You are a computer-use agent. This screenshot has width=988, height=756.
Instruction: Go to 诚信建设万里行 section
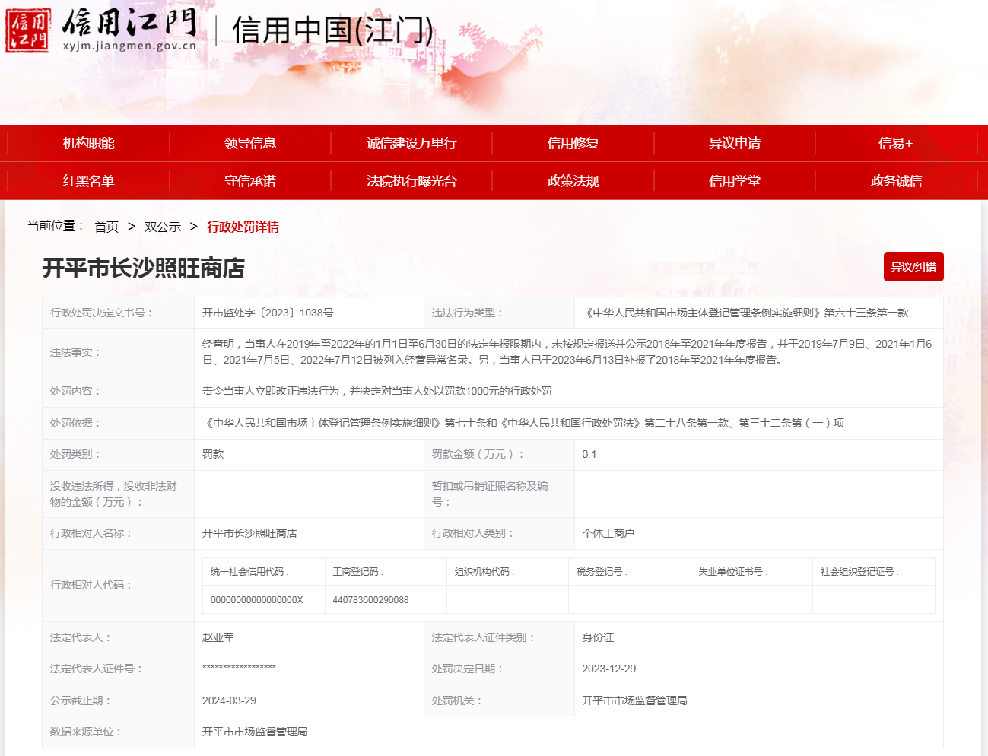pyautogui.click(x=411, y=143)
